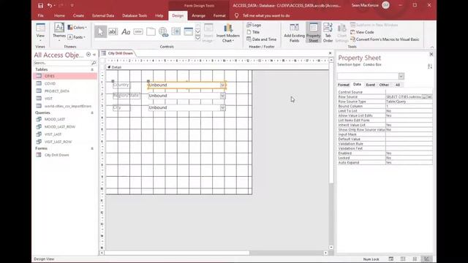468x263 pixels.
Task: Open the Format tab of the Property Sheet
Action: pyautogui.click(x=344, y=85)
